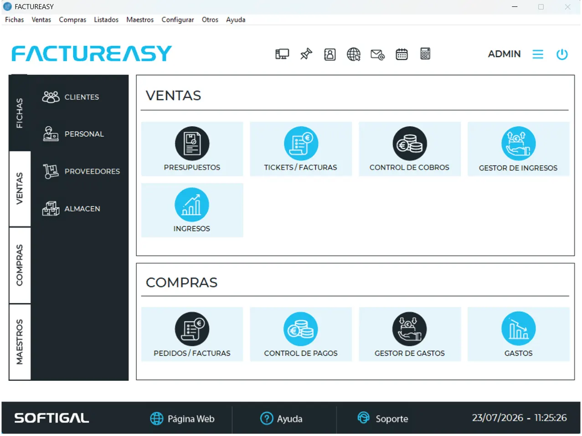
Task: Click the blue power button icon
Action: tap(562, 54)
